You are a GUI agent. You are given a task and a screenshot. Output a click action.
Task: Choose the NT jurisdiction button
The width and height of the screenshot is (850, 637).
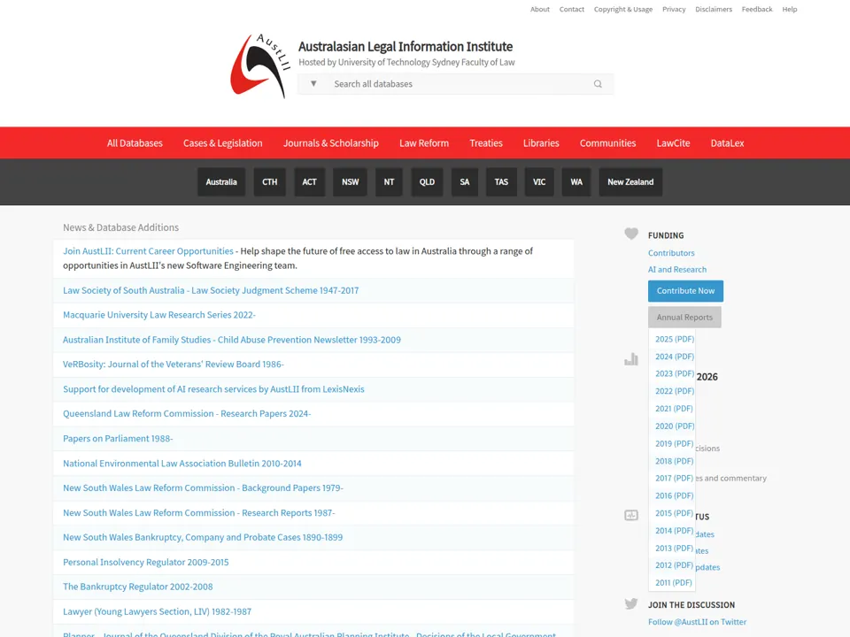389,182
